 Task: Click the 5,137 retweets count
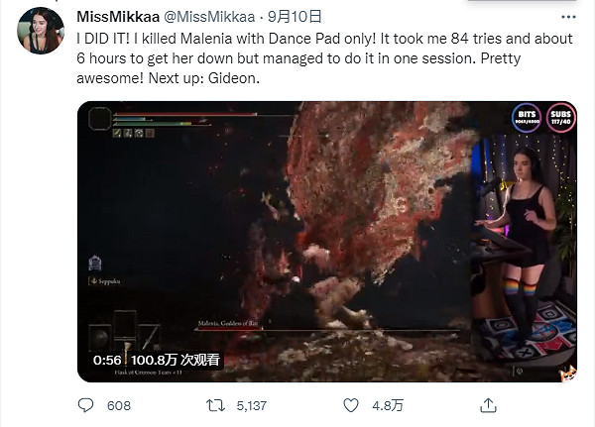pyautogui.click(x=252, y=406)
